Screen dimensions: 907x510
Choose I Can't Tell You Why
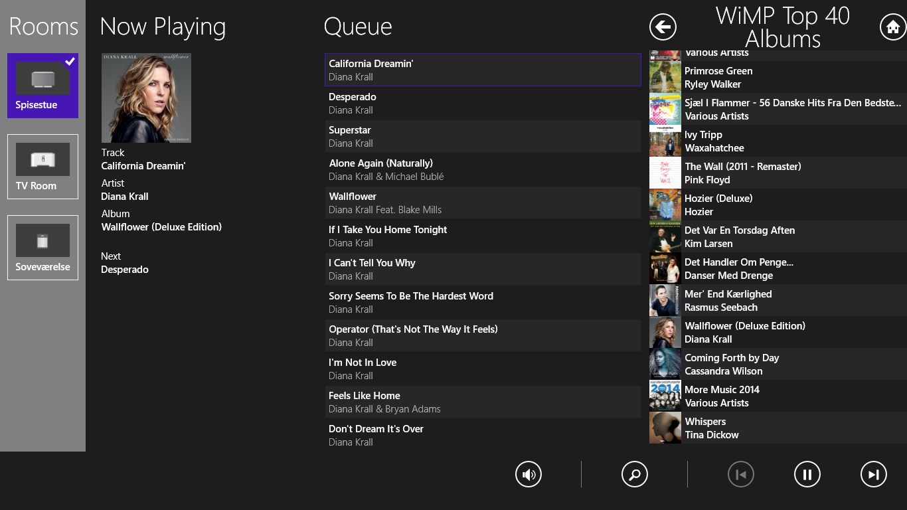tap(483, 269)
